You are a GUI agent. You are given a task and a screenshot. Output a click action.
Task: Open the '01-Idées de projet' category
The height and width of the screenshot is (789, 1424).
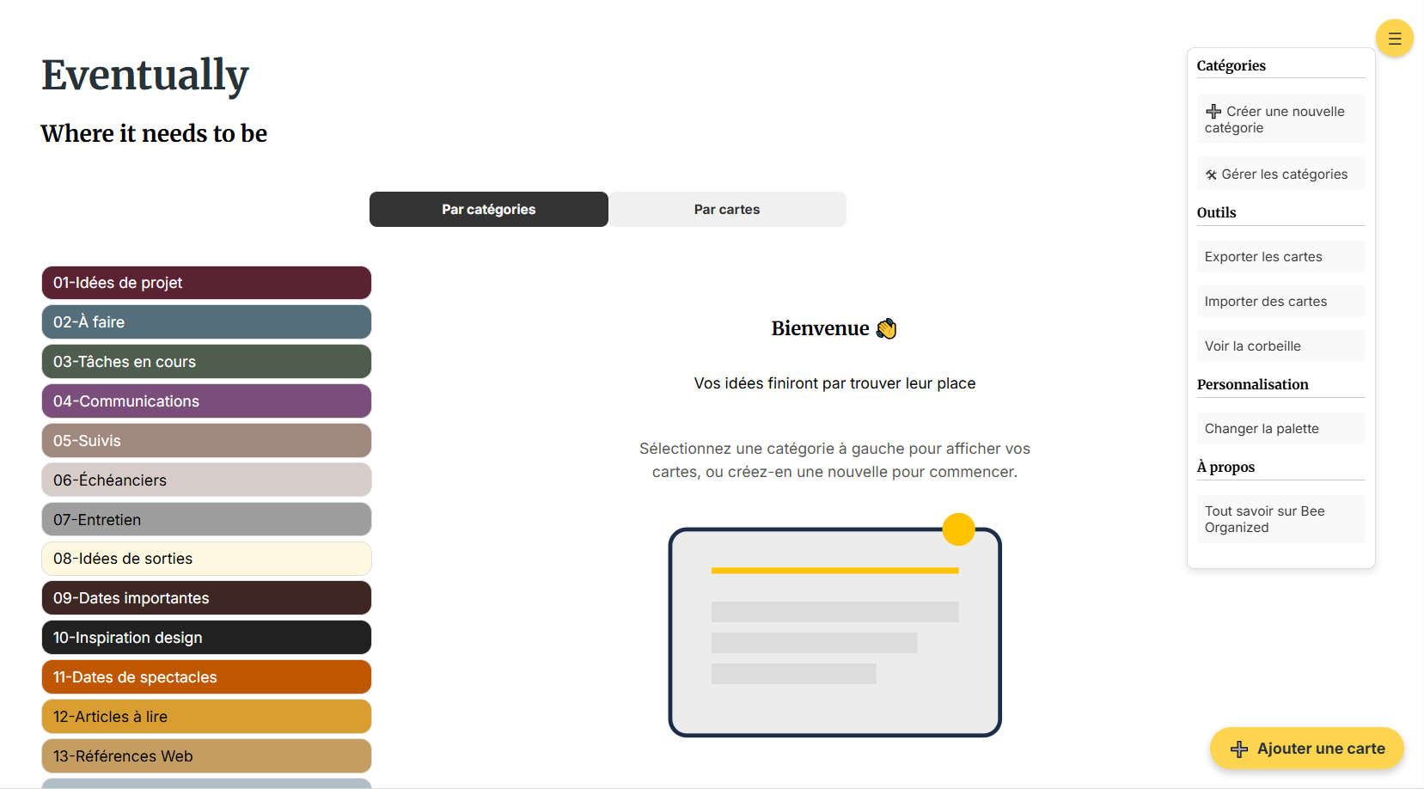[x=206, y=283]
